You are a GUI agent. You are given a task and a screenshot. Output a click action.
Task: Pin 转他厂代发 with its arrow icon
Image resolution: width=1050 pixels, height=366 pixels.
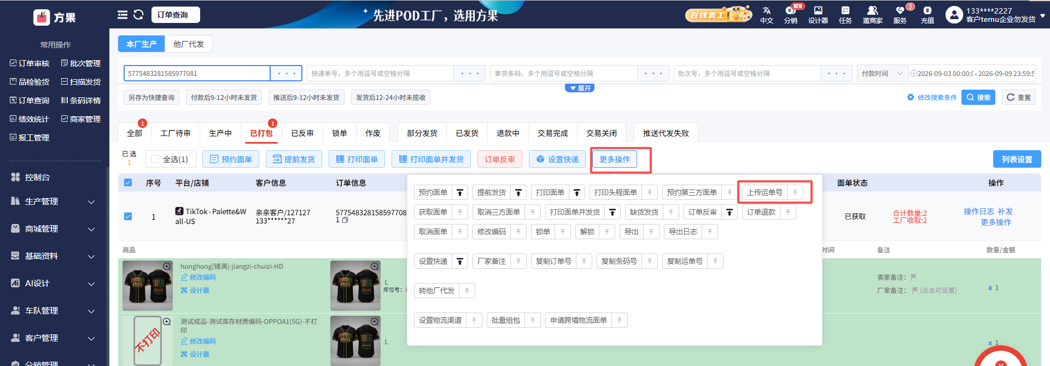[x=467, y=291]
